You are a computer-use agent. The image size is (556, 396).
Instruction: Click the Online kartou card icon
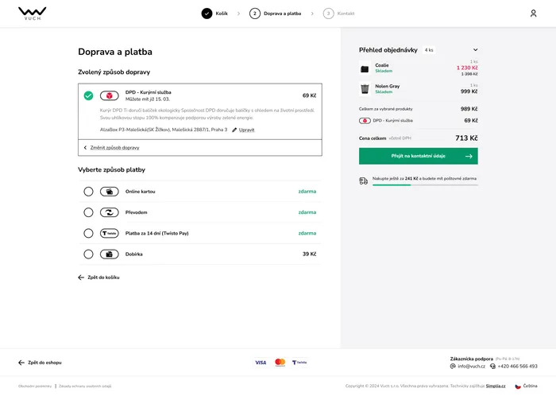[x=110, y=192]
